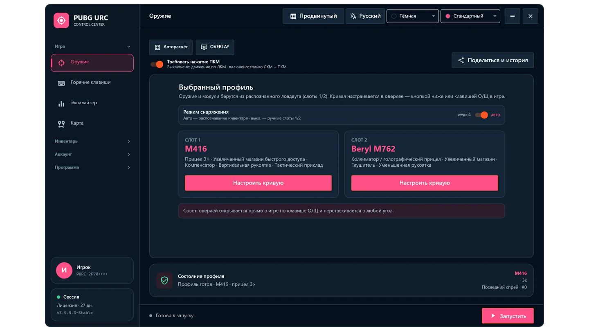This screenshot has width=589, height=331.
Task: Open the Оружие section in the sidebar
Action: (92, 63)
